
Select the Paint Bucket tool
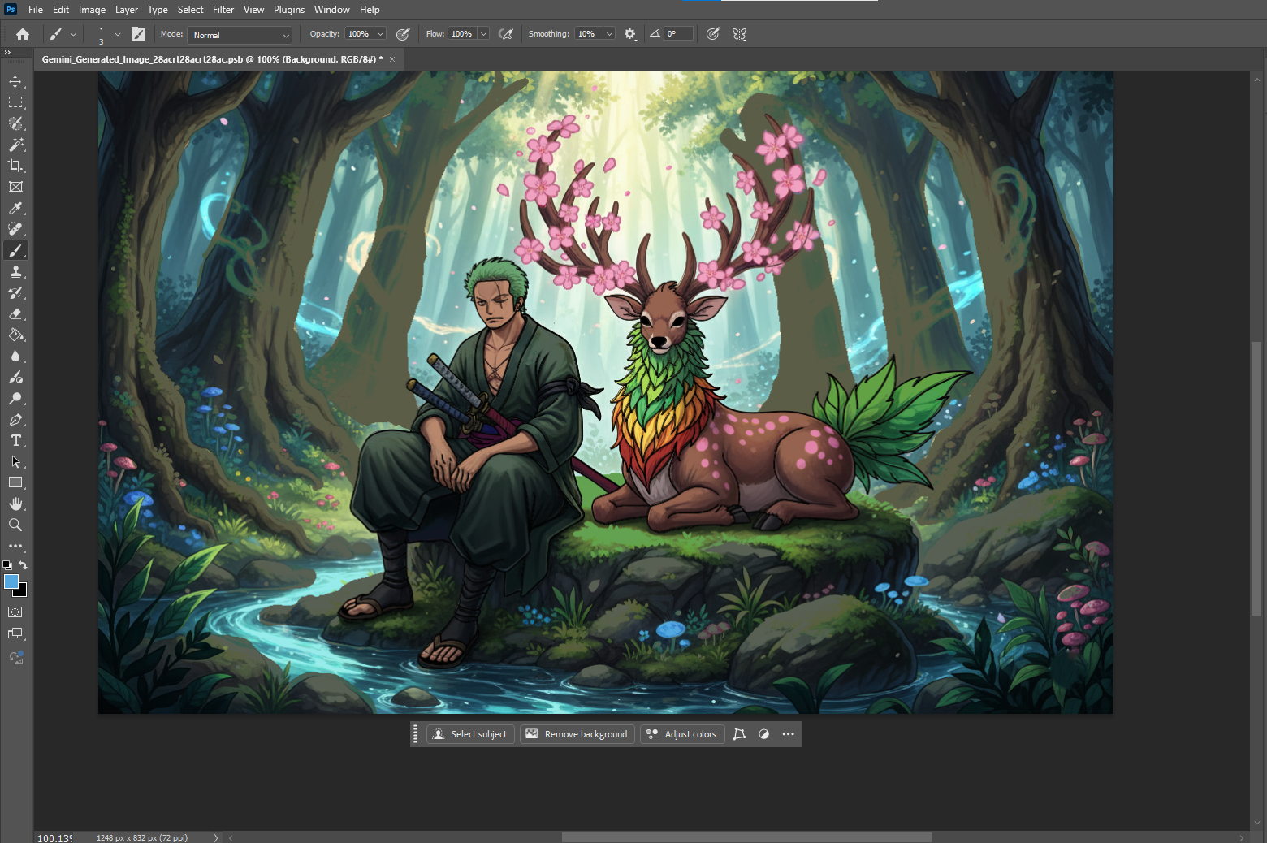[x=15, y=335]
